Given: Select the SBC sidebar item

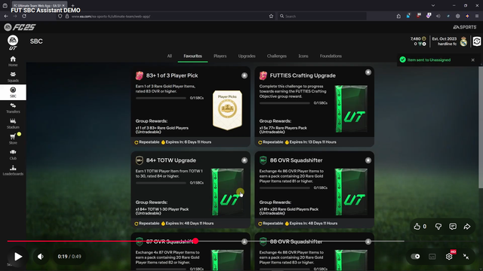Looking at the screenshot, I should tap(13, 92).
